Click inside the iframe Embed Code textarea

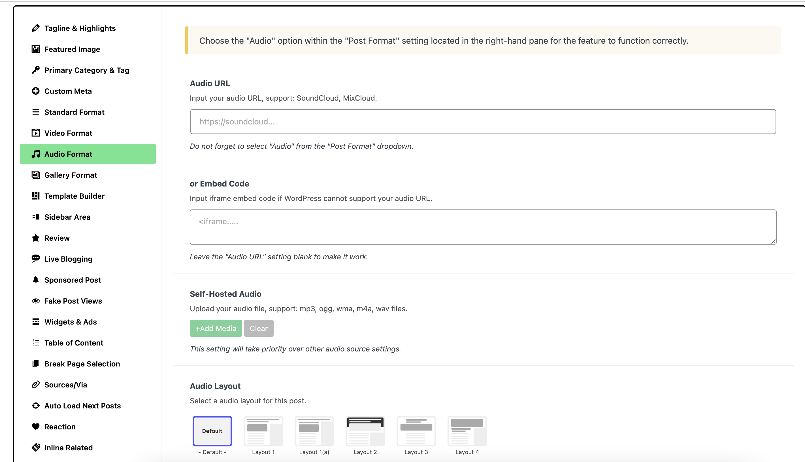click(483, 227)
